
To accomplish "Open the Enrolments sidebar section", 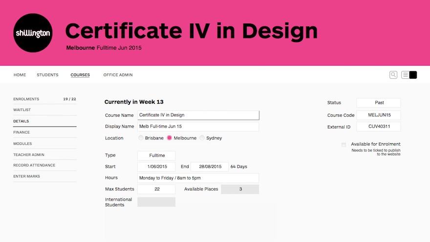I will pos(44,99).
